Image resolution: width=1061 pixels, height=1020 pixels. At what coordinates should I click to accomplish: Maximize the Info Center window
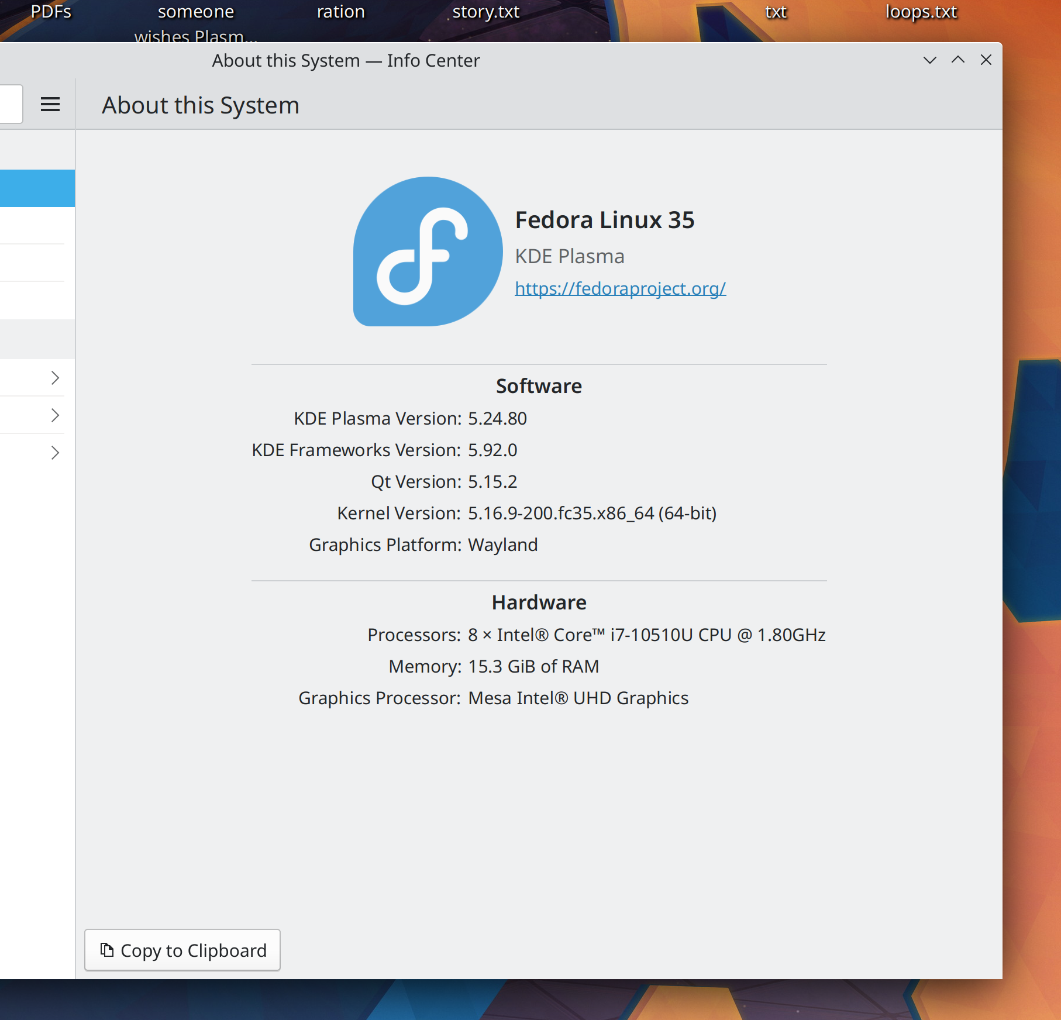(x=957, y=60)
